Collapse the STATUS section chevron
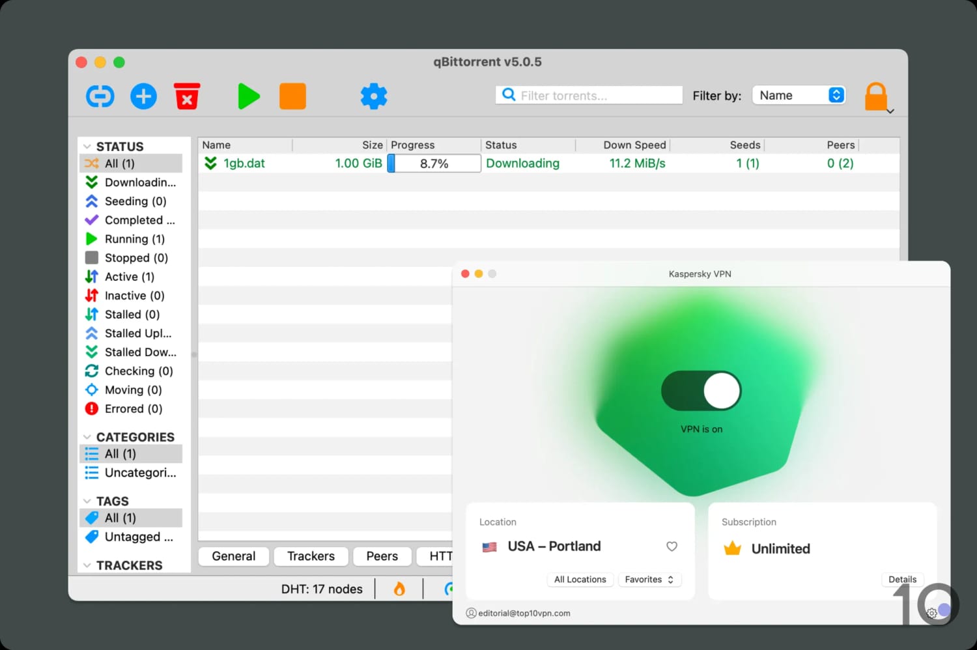The image size is (977, 650). click(x=87, y=147)
